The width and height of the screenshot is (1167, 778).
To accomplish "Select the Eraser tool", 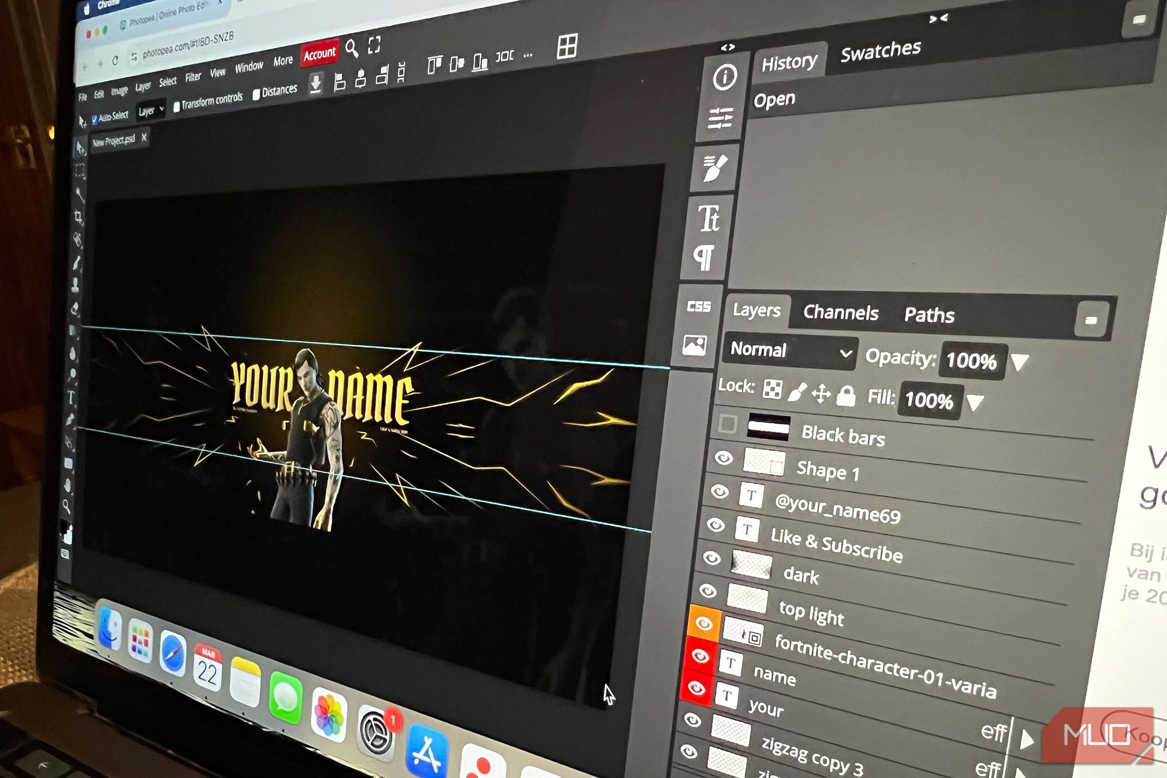I will tap(75, 308).
